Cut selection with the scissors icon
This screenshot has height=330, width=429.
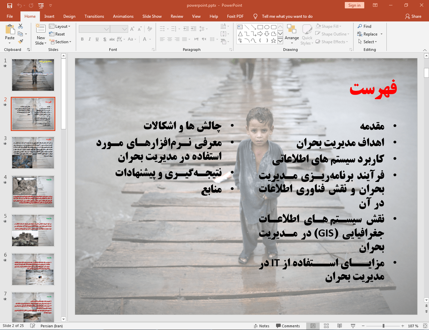[20, 26]
